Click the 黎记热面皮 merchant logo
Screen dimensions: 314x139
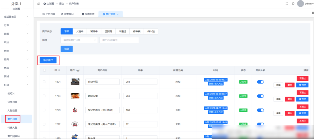pos(75,110)
